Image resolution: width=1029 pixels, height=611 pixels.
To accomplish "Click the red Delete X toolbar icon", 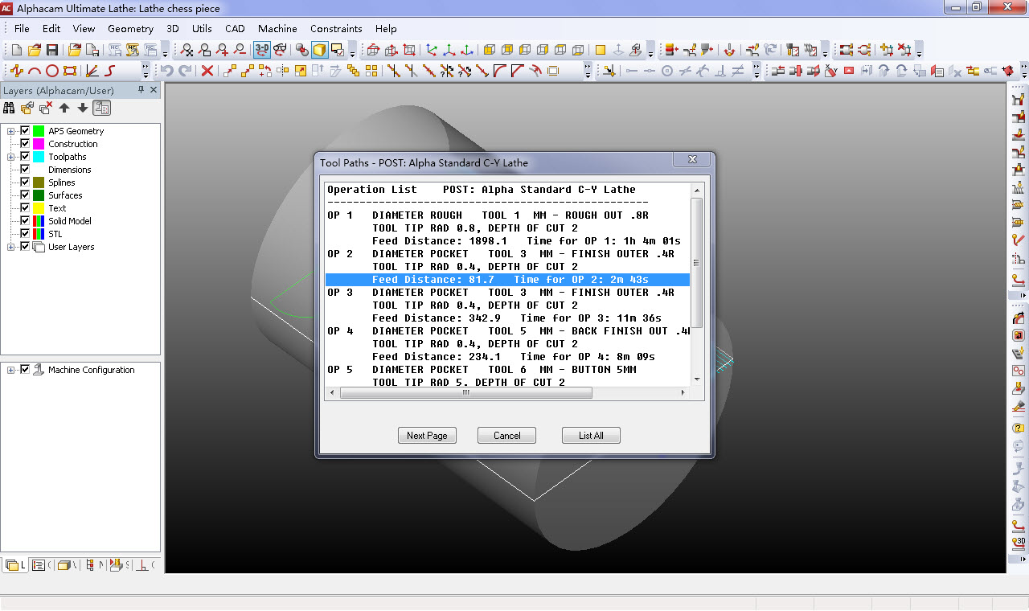I will (x=207, y=71).
